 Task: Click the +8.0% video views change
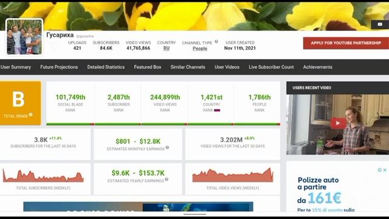pyautogui.click(x=249, y=138)
